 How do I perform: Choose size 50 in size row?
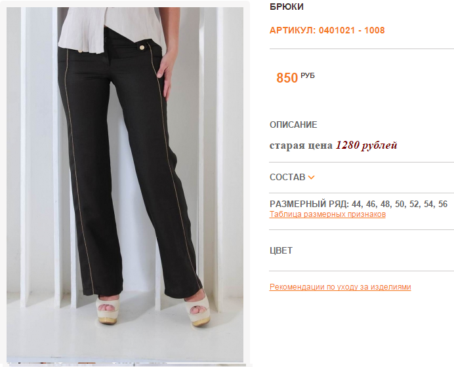[x=401, y=204]
